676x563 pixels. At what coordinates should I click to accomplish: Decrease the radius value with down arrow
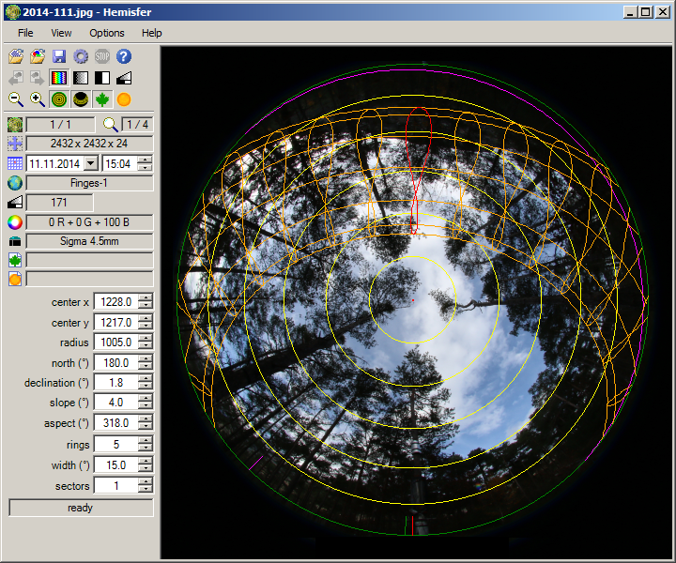pyautogui.click(x=145, y=346)
